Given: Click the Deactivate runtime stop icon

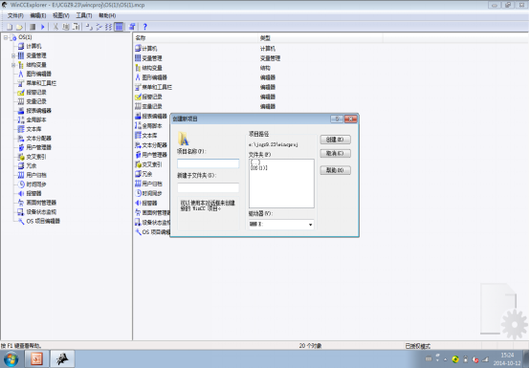Looking at the screenshot, I should coord(33,27).
